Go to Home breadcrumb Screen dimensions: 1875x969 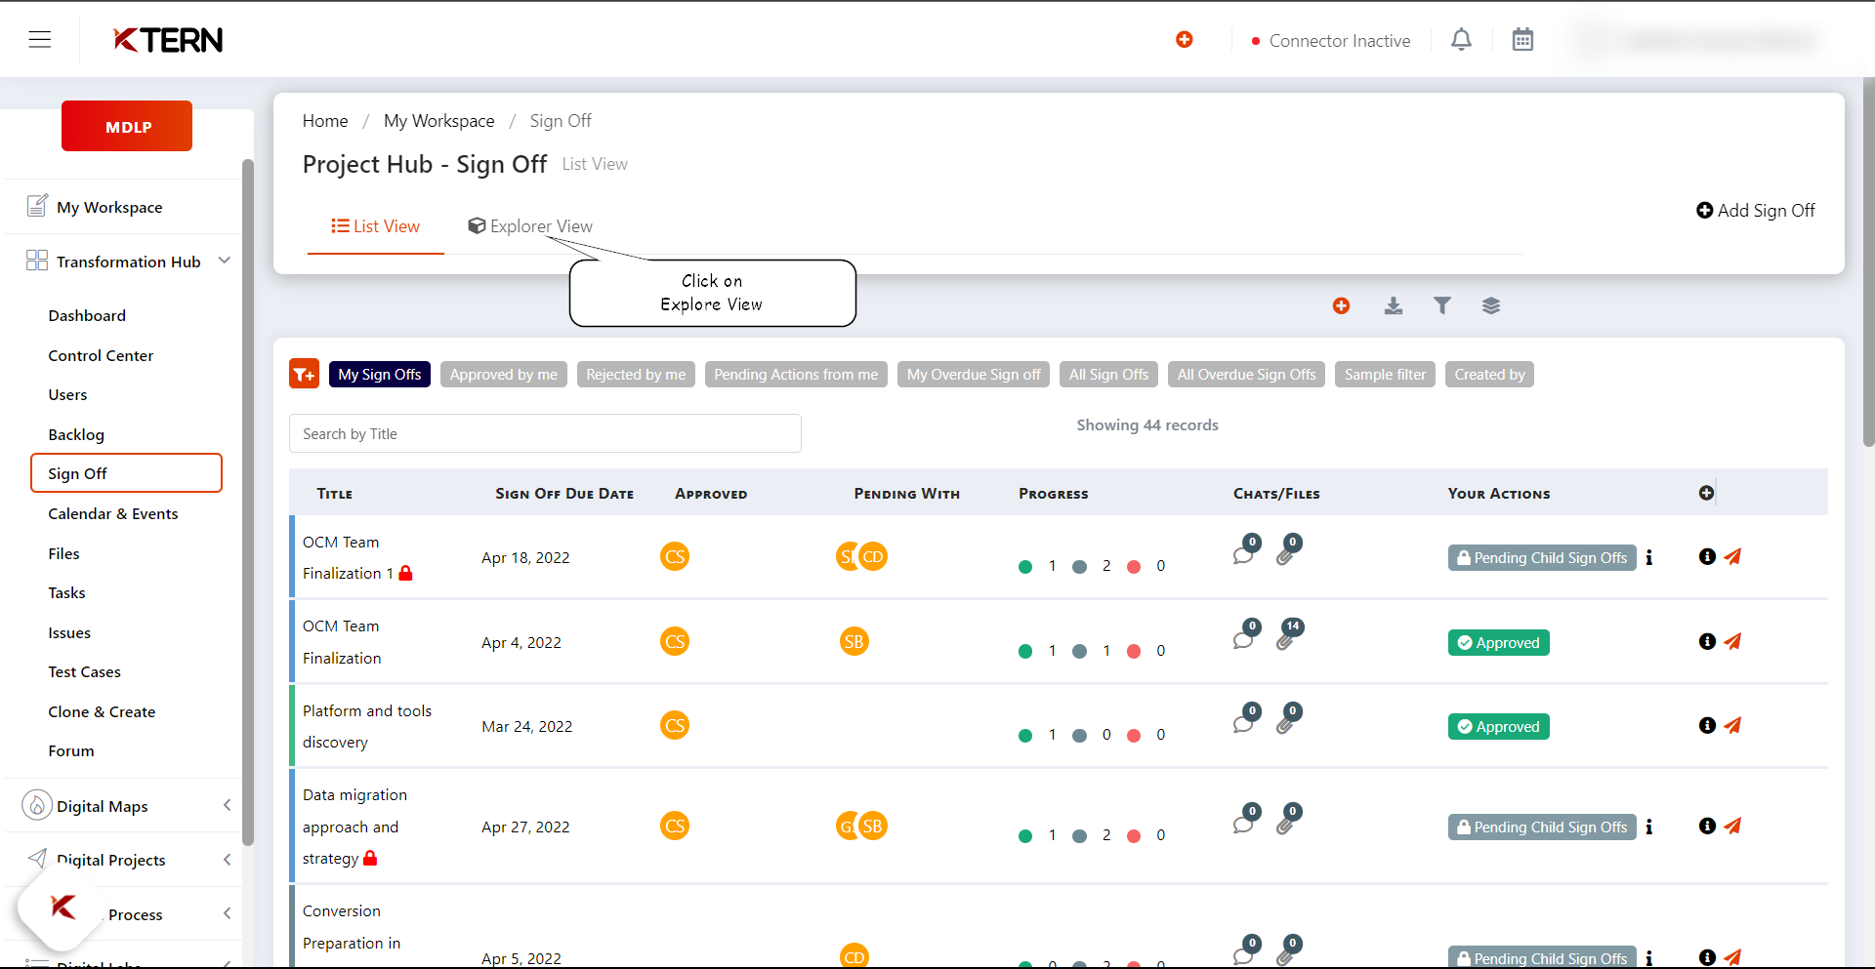click(325, 121)
